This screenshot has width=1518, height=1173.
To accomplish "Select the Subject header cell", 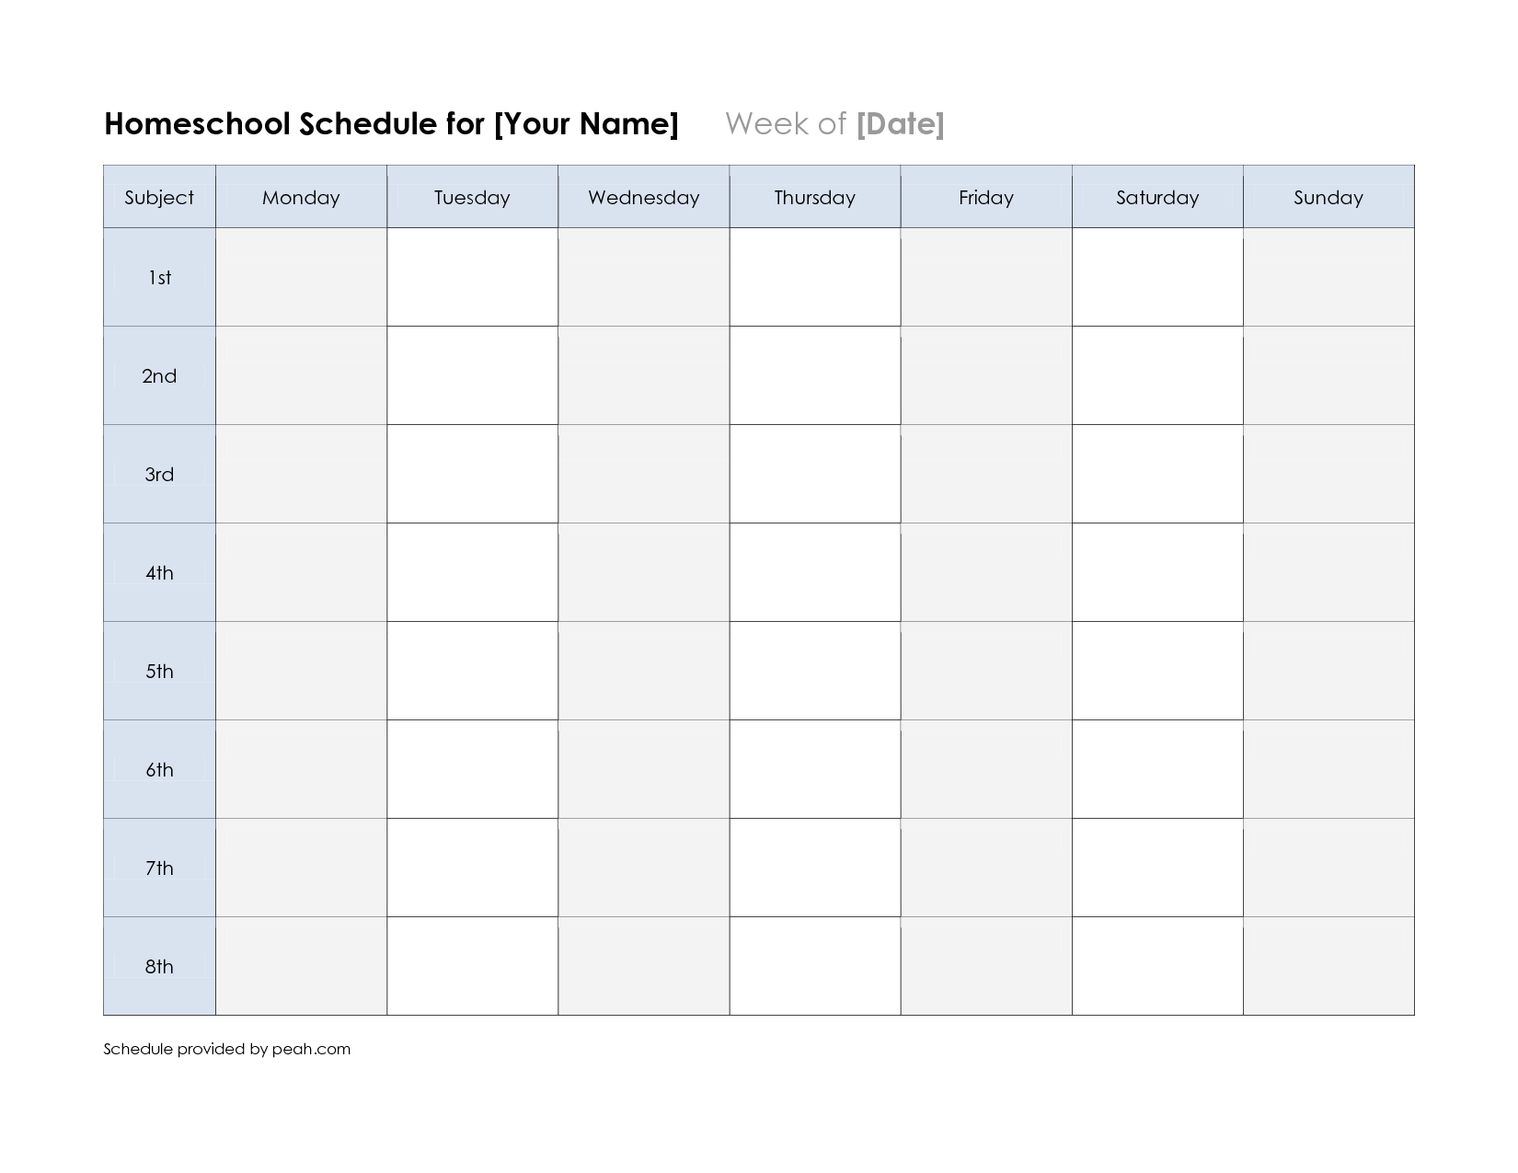I will [159, 197].
